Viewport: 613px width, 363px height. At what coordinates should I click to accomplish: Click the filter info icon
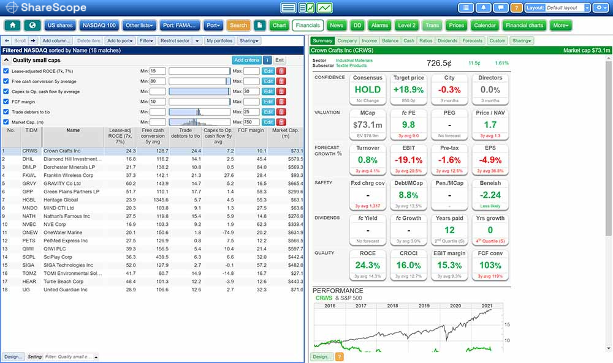click(267, 60)
